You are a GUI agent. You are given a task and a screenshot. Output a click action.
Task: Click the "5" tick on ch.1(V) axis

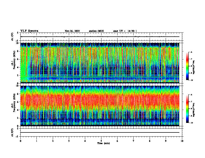click(x=18, y=33)
